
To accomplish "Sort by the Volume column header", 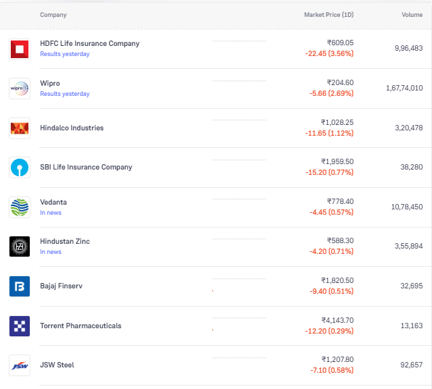I will pyautogui.click(x=412, y=15).
